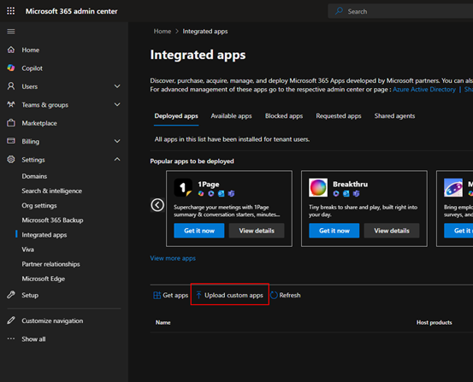
Task: Open Search & intelligence settings
Action: pyautogui.click(x=51, y=191)
